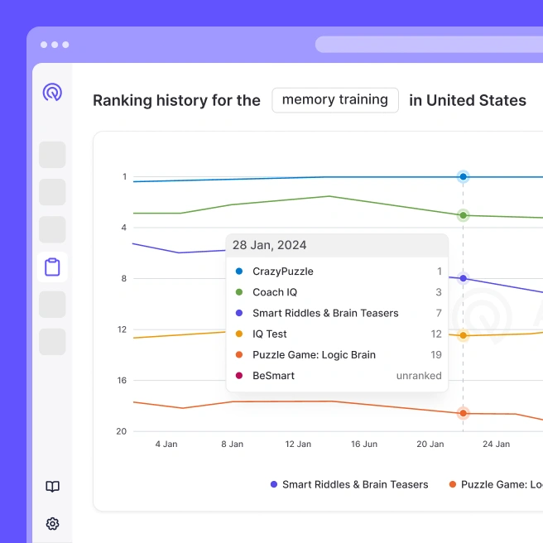Click the blue CrazyPuzzle data point on chart
The height and width of the screenshot is (543, 543).
click(x=463, y=177)
